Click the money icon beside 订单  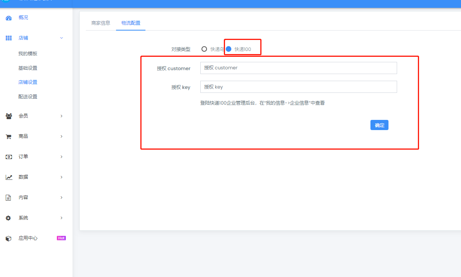click(x=9, y=157)
